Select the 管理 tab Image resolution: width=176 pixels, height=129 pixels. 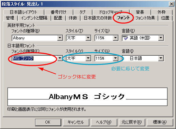pyautogui.click(x=10, y=18)
